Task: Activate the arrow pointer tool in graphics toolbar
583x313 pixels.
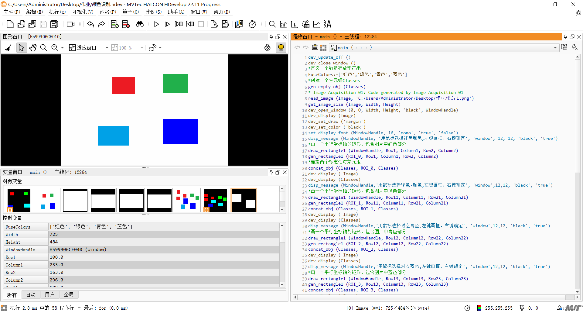Action: 21,48
